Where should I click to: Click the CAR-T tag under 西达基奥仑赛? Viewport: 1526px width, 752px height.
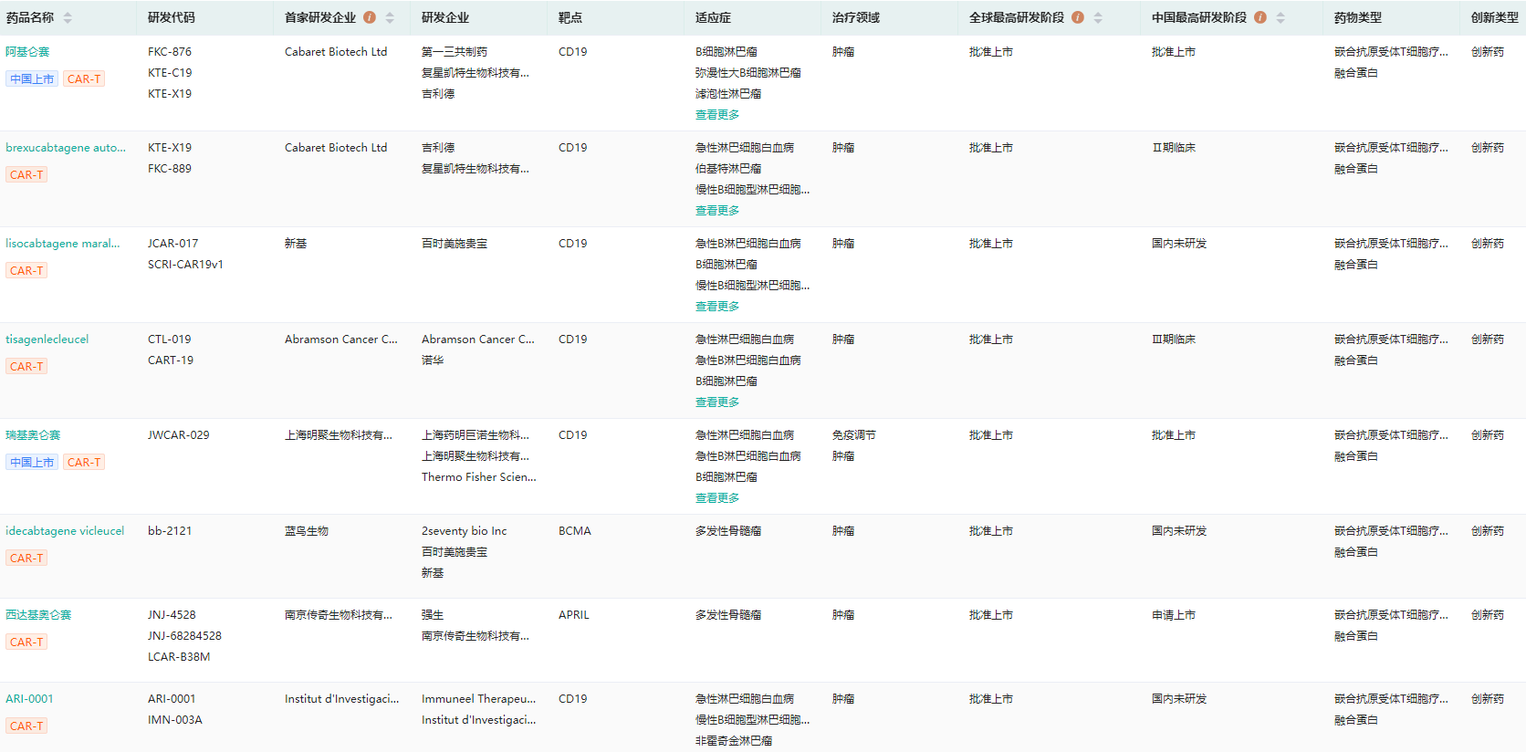(26, 642)
